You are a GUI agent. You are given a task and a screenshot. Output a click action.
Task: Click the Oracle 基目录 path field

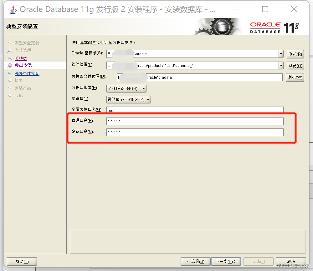[192, 54]
